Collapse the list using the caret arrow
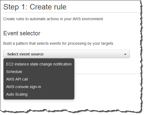The width and height of the screenshot is (145, 115). [125, 54]
